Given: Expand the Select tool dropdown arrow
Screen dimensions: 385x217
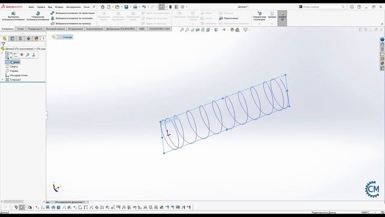Looking at the screenshot, I should 166,7.
